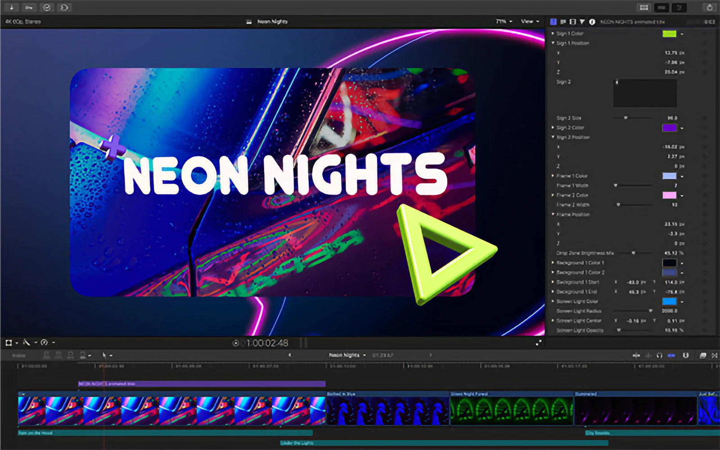Select the purple NEON NIGHTS title clip
This screenshot has height=450, width=720.
coord(202,384)
